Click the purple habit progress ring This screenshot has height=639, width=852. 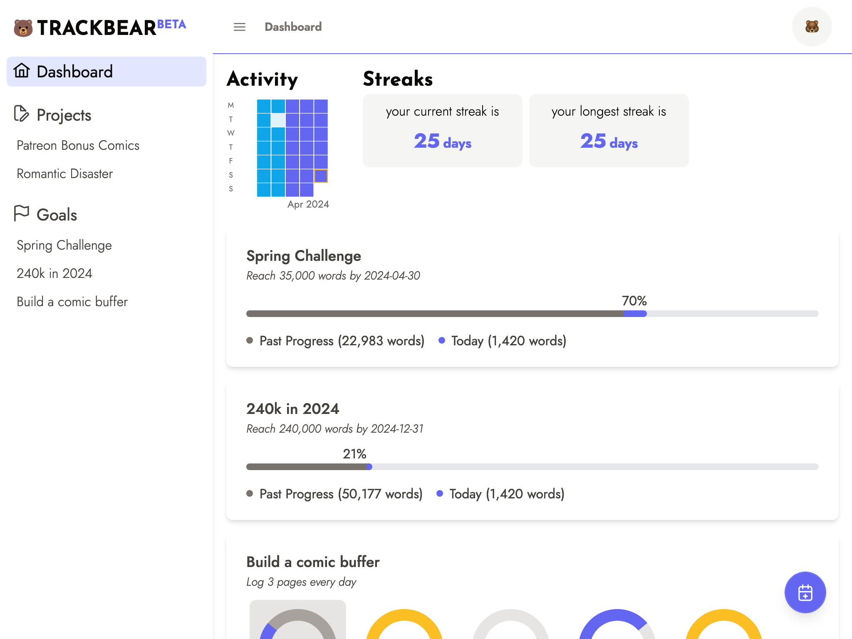617,624
